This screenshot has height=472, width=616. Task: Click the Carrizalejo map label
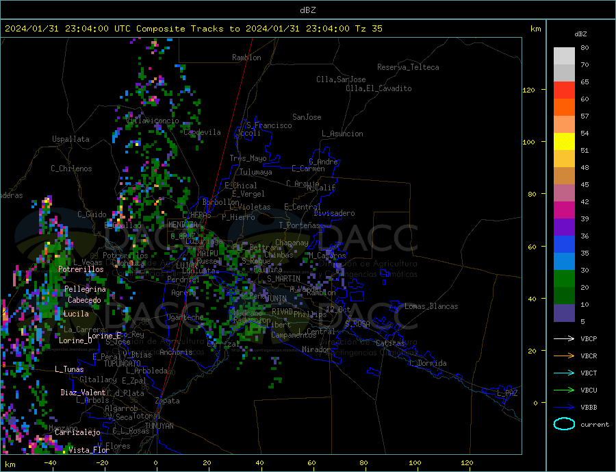[x=77, y=433]
